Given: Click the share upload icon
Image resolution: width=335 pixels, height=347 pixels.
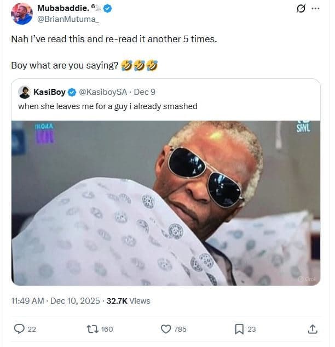Looking at the screenshot, I should click(313, 329).
